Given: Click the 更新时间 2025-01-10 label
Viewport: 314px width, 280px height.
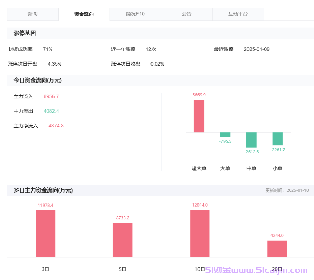Looking at the screenshot, I should click(x=287, y=190).
